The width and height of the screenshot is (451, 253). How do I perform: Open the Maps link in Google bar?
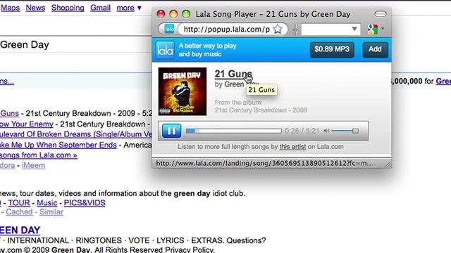pos(10,8)
